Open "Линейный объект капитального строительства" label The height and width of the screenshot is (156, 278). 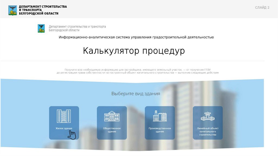click(208, 131)
